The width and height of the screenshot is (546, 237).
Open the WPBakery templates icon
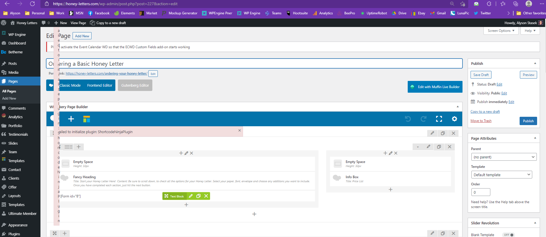tap(86, 119)
